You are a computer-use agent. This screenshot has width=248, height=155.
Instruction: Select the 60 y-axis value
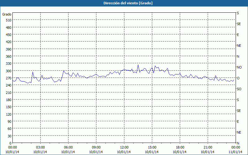coord(10,129)
